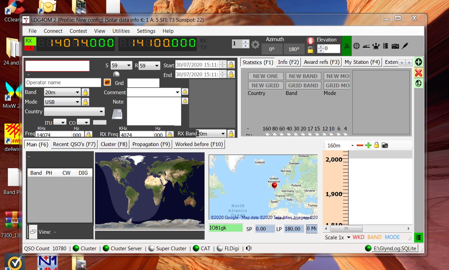The height and width of the screenshot is (270, 449).
Task: Click the speaker icon in status bar
Action: 249,248
